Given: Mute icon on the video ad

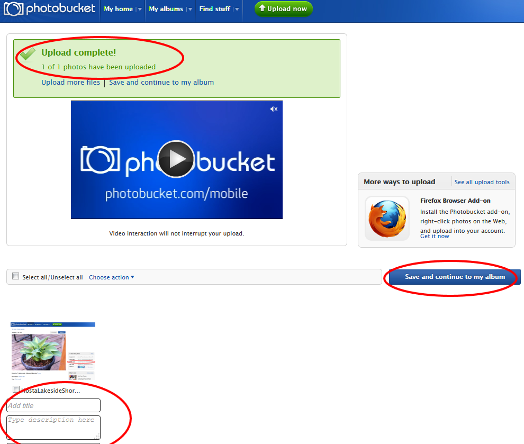Looking at the screenshot, I should [274, 109].
